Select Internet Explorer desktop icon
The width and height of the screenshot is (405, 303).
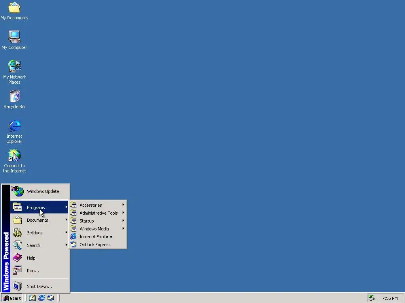point(14,131)
